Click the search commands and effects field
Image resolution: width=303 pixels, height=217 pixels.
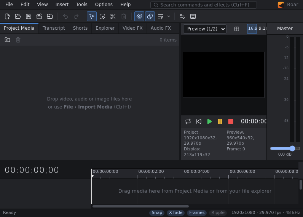coord(204,5)
